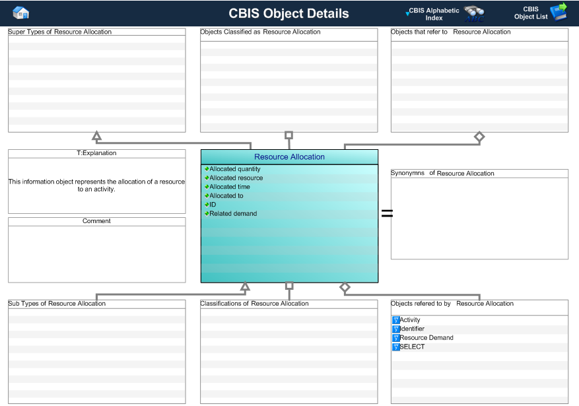The image size is (579, 406).
Task: Click the icon beside Resource Demand
Action: coord(396,338)
